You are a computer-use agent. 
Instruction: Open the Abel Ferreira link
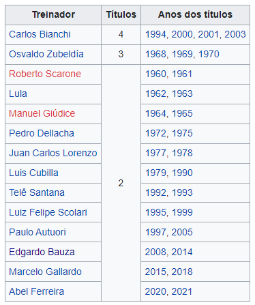[37, 291]
